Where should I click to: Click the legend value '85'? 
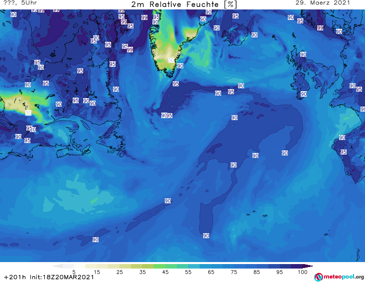click(256, 272)
